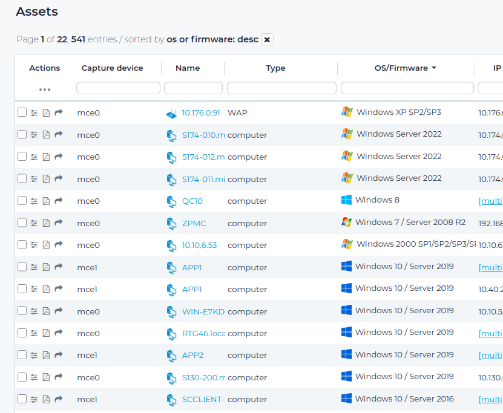Screen dimensions: 503x413
Task: Focus the Type filter input field
Action: coord(281,88)
